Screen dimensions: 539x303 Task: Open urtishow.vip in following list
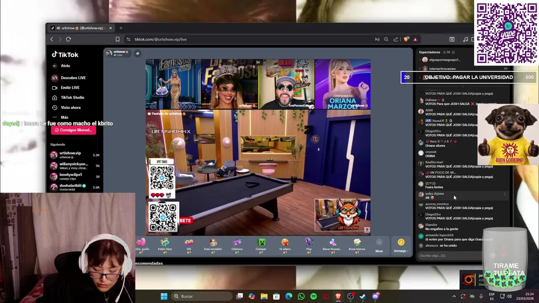pyautogui.click(x=75, y=155)
